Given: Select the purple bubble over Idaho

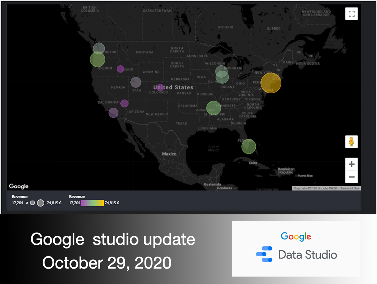Looking at the screenshot, I should point(120,69).
